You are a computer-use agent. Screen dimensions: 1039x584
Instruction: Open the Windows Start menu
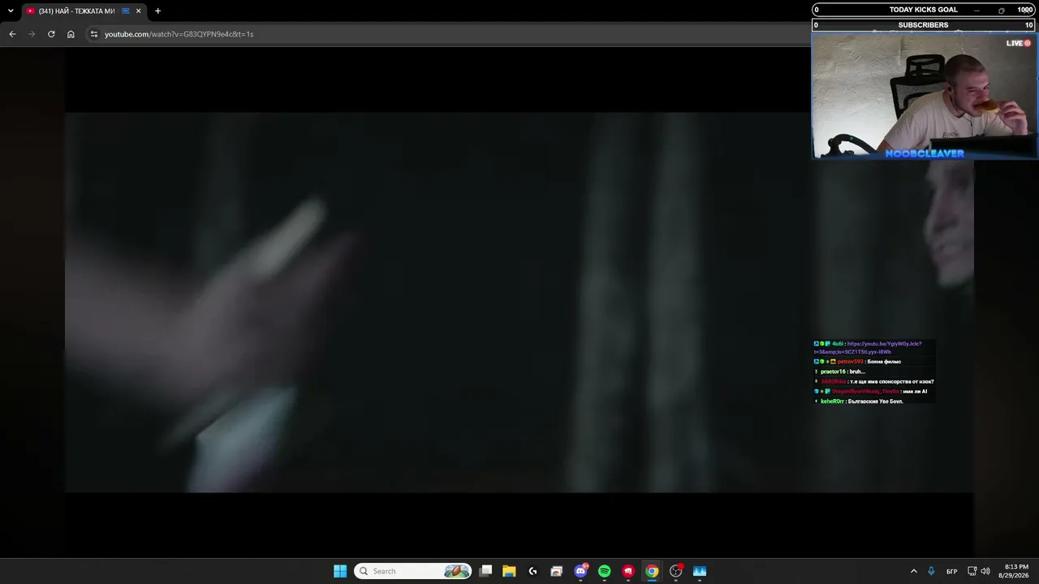tap(340, 571)
